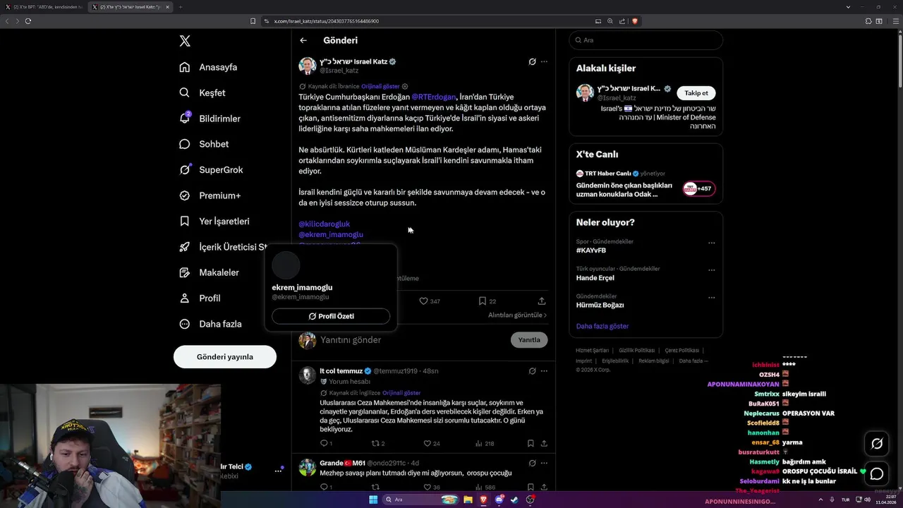This screenshot has width=903, height=508.
Task: Open Windows Start menu
Action: (x=373, y=500)
